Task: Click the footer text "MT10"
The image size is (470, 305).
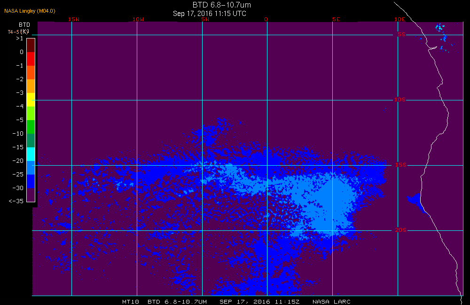Action: coord(131,302)
